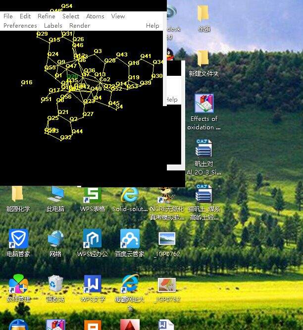
Task: Select the 矾土对 Al_2O_3_Si CAJ file icon
Action: coord(204,148)
